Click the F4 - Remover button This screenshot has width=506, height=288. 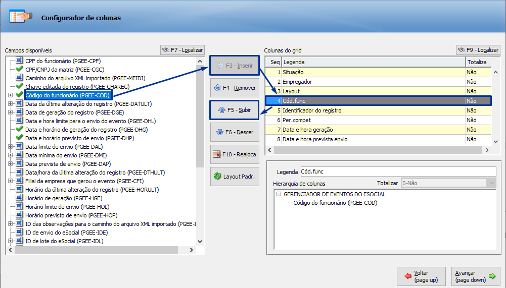pyautogui.click(x=235, y=88)
